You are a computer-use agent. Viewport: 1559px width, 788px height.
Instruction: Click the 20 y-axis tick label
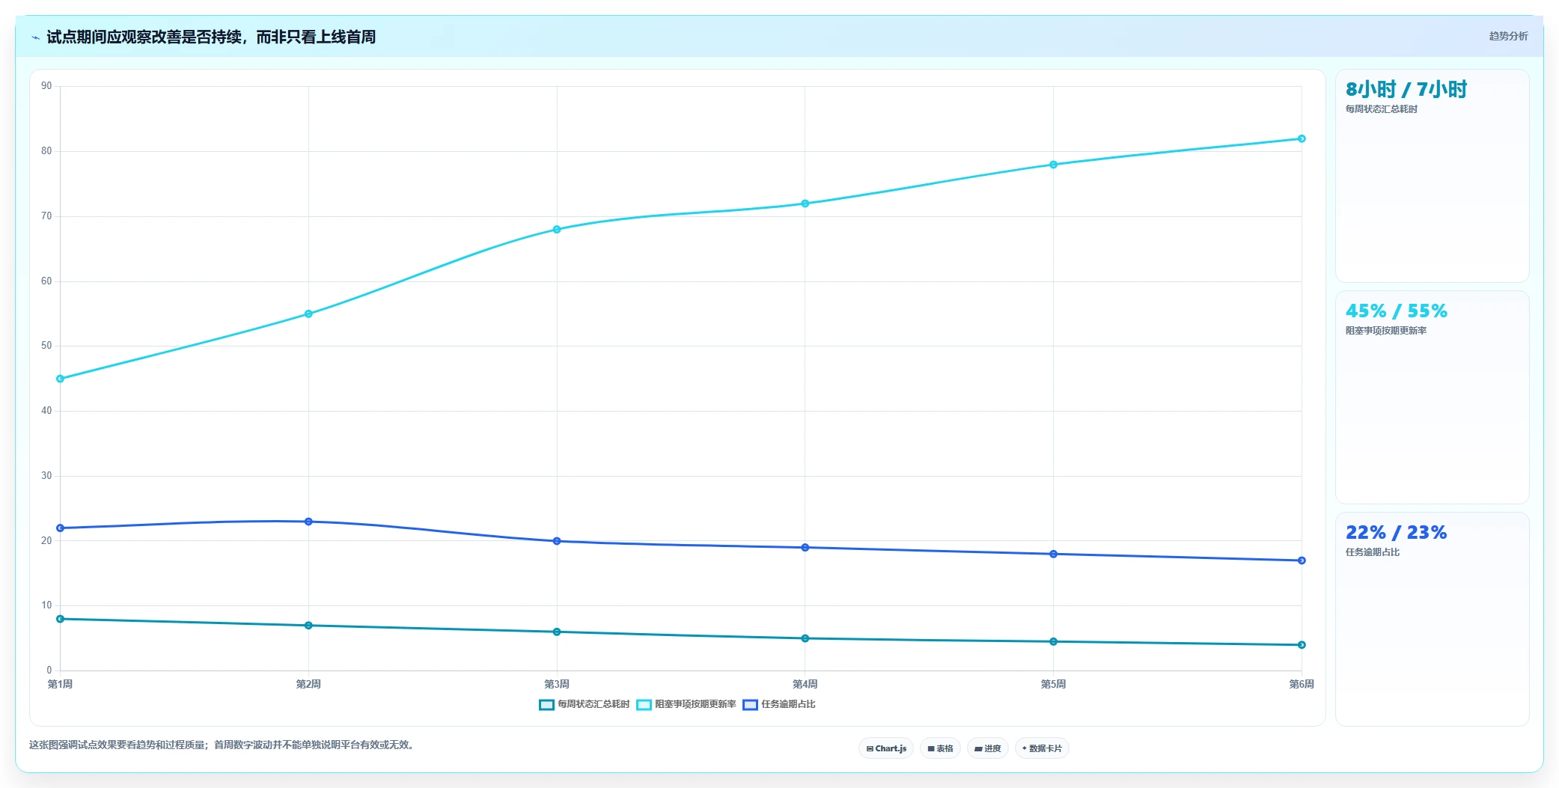pos(46,541)
